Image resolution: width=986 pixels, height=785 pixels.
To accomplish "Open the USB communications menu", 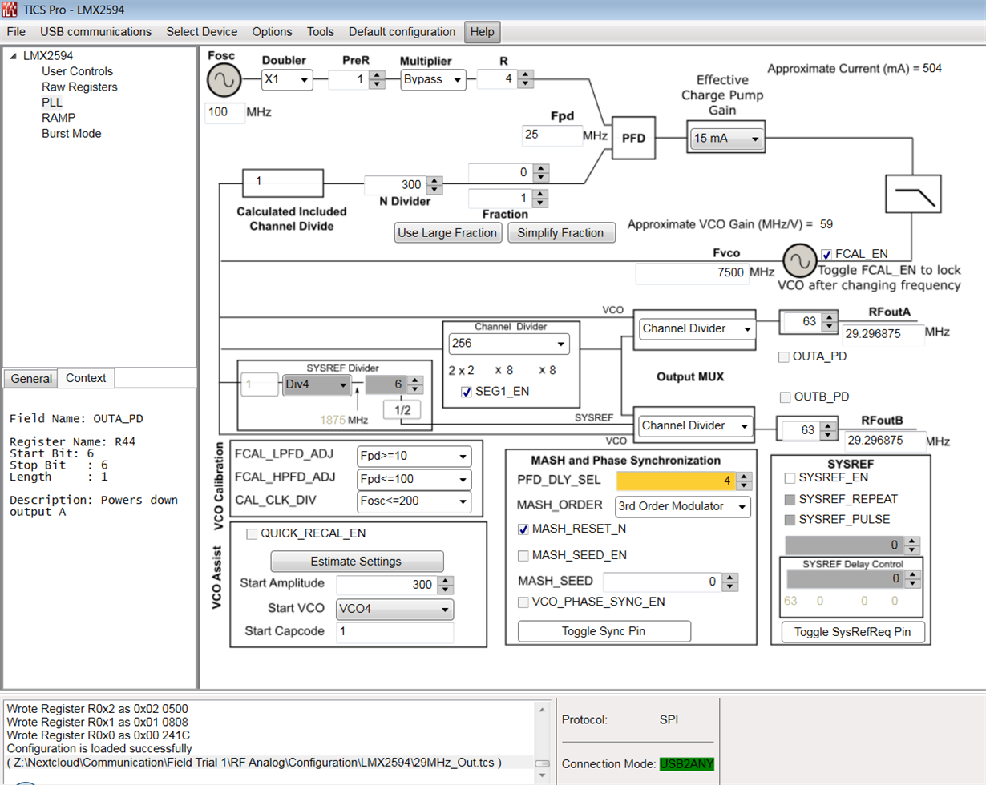I will 95,32.
